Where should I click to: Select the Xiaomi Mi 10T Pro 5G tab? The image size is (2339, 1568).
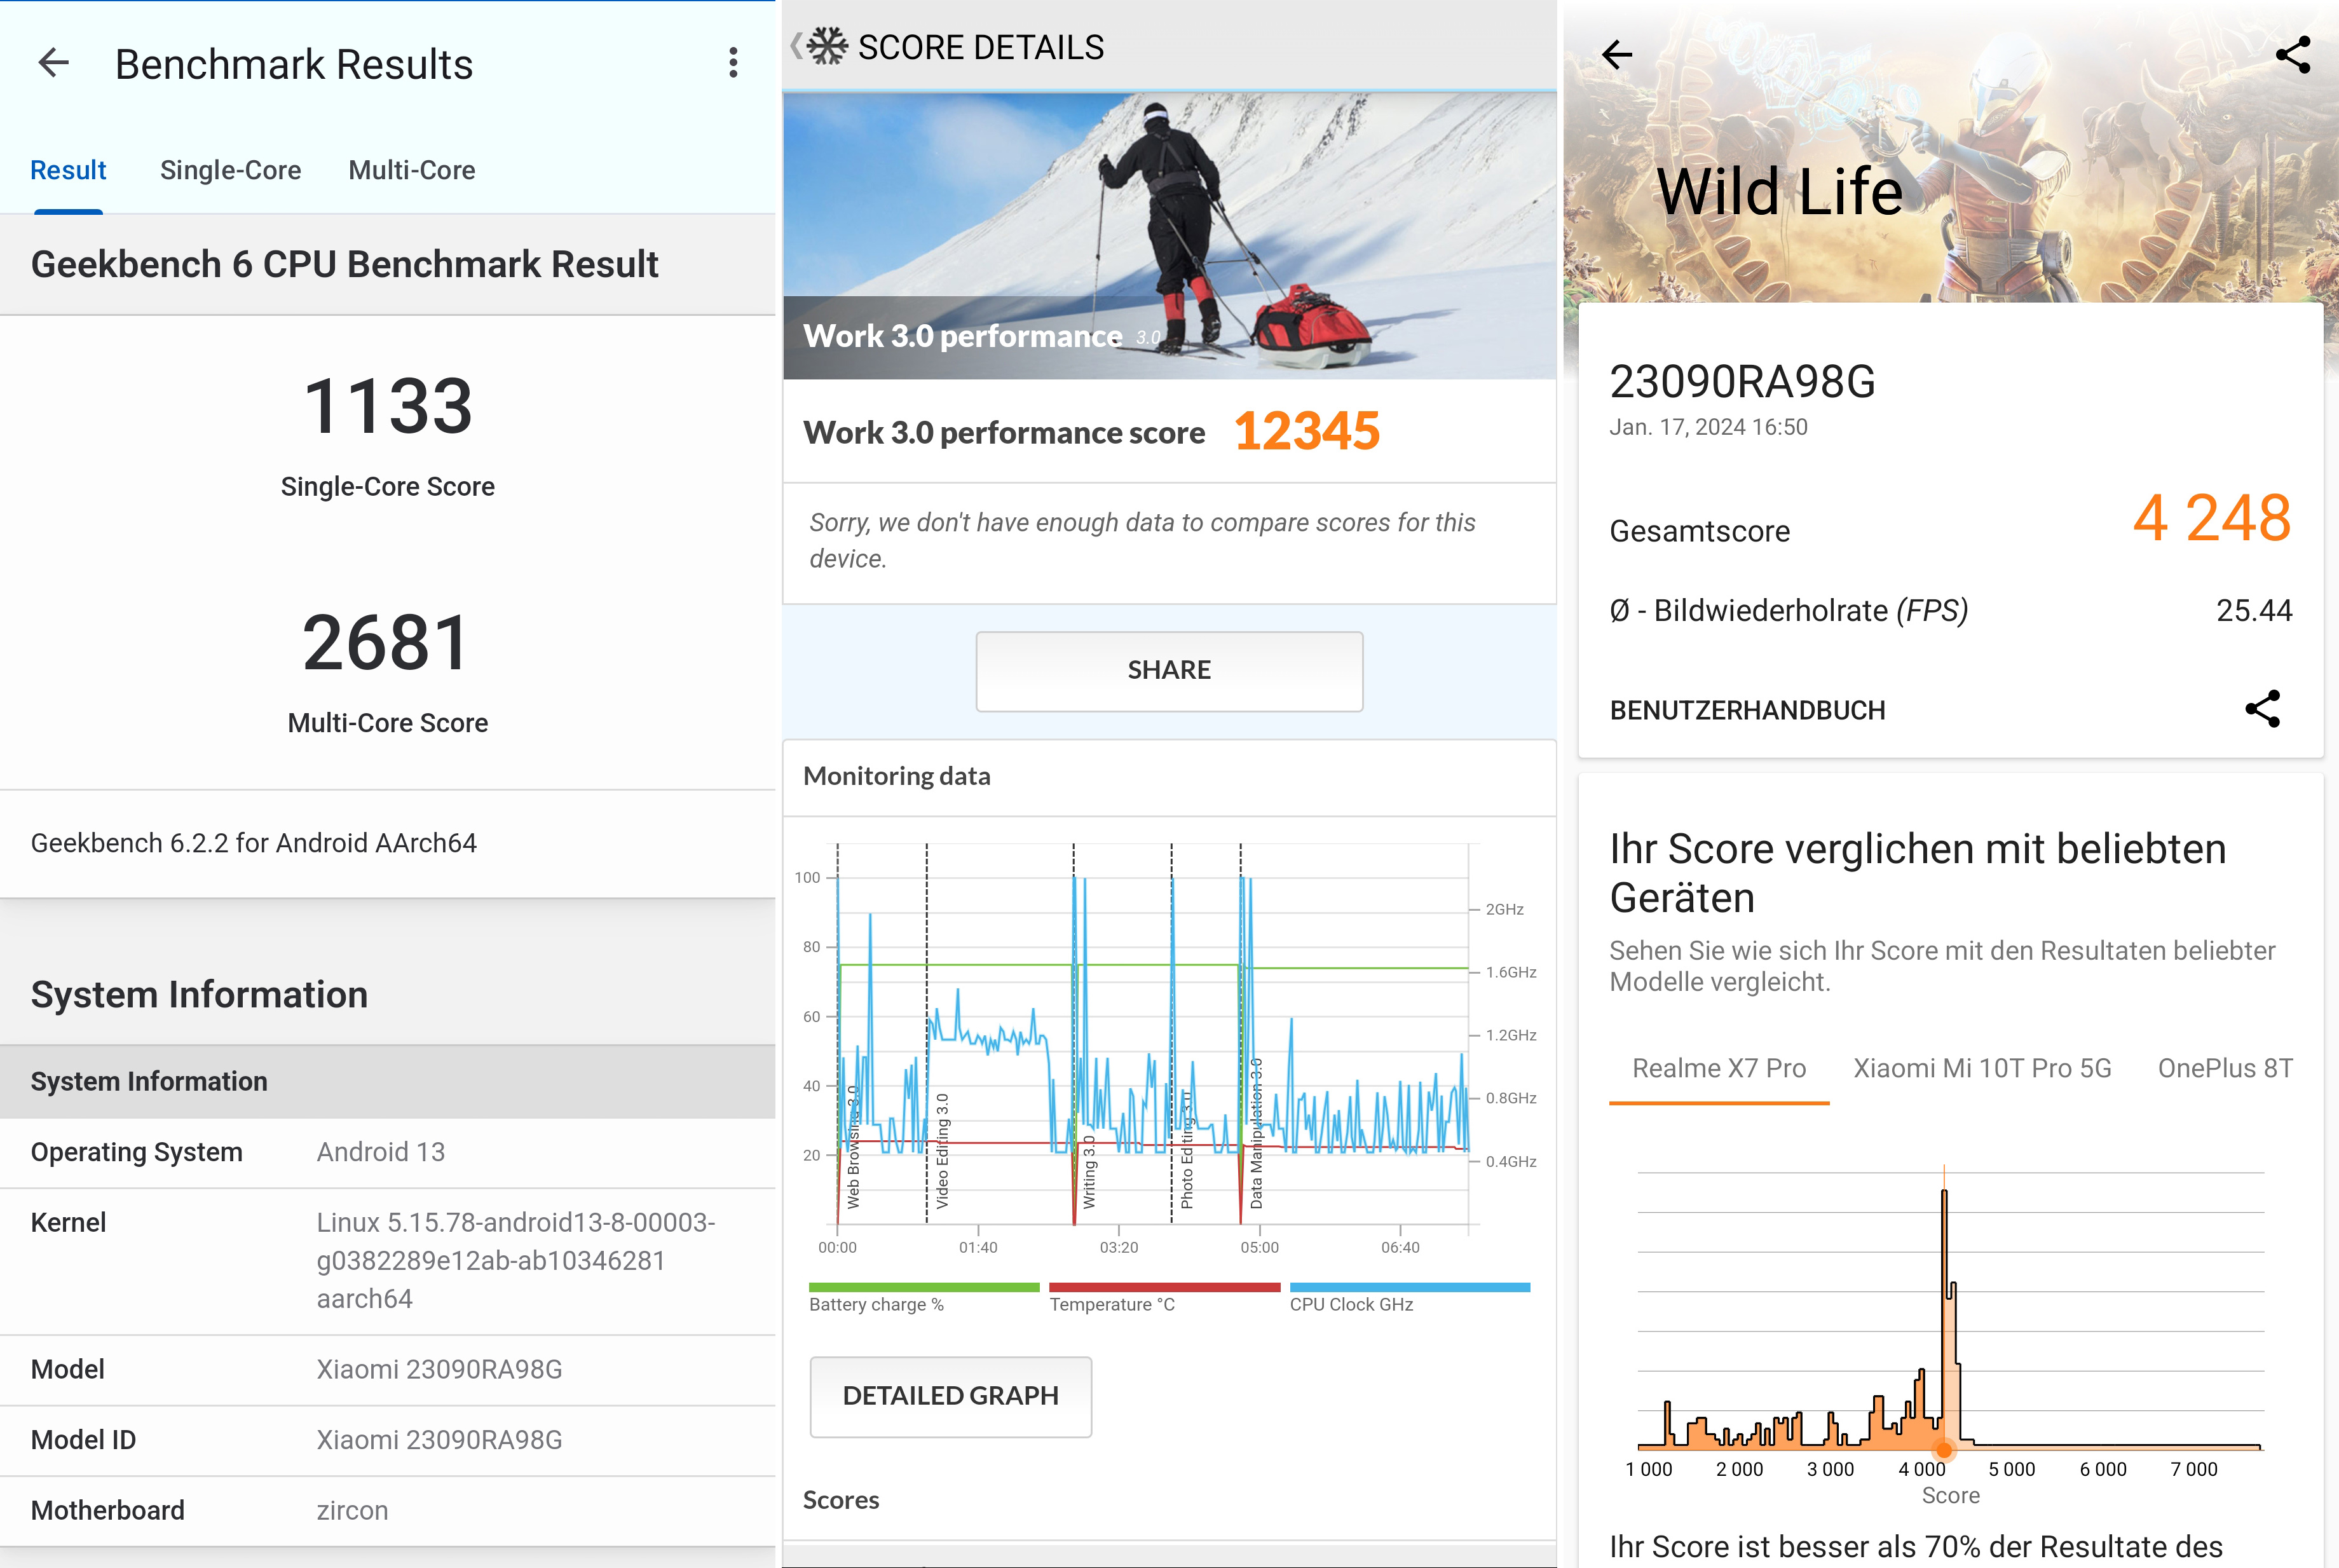pos(1981,1069)
